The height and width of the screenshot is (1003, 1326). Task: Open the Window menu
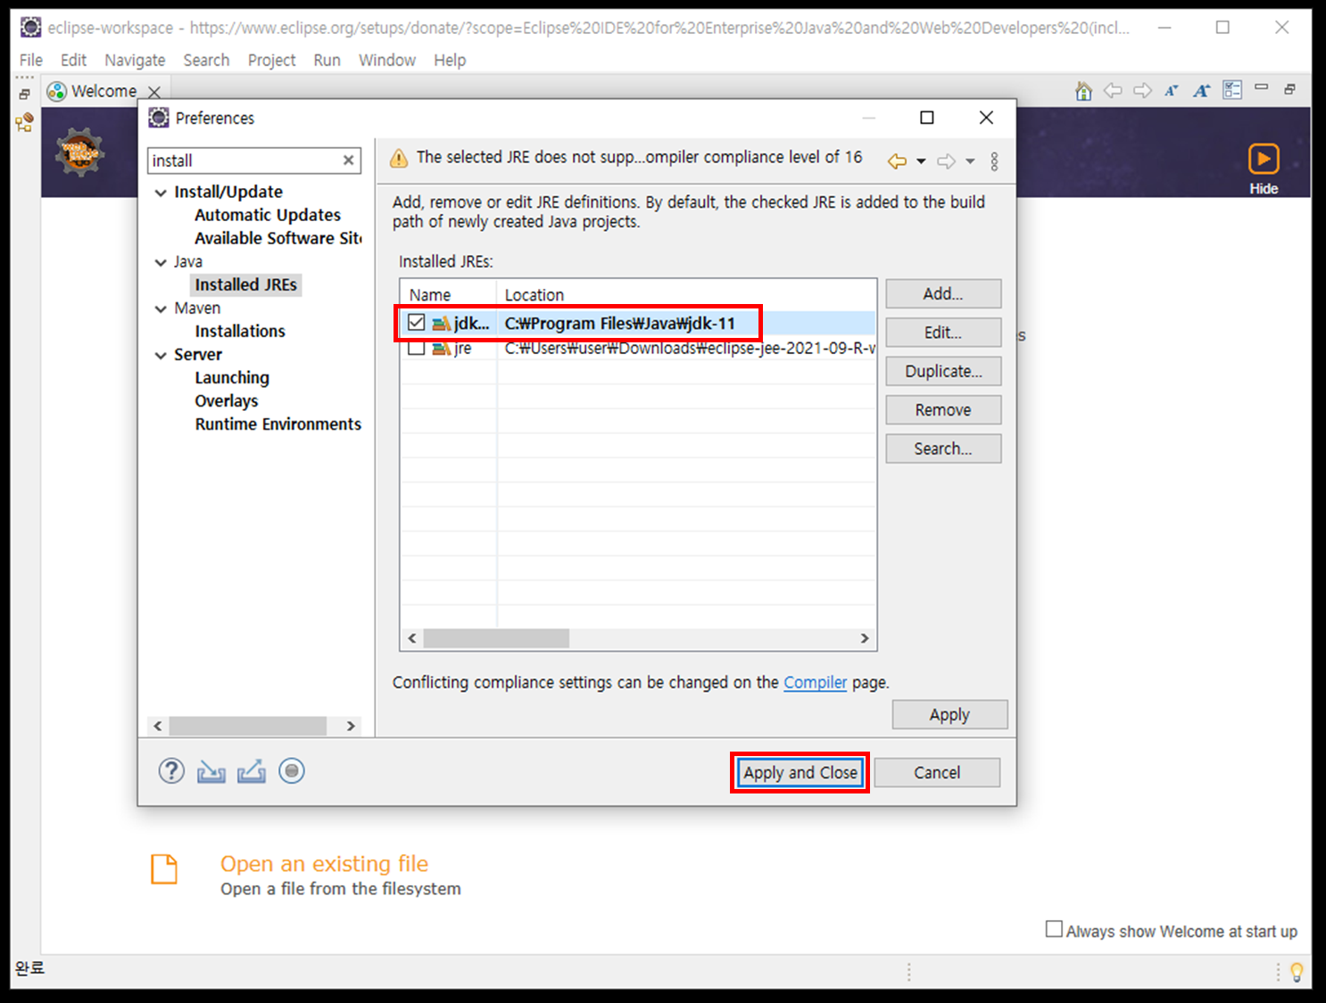click(386, 60)
